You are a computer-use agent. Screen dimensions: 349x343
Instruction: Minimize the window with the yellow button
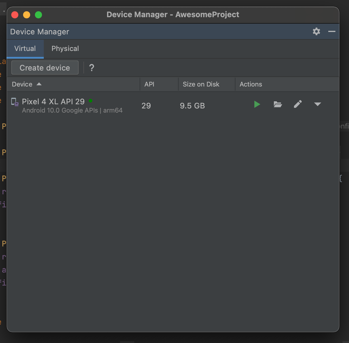tap(27, 15)
